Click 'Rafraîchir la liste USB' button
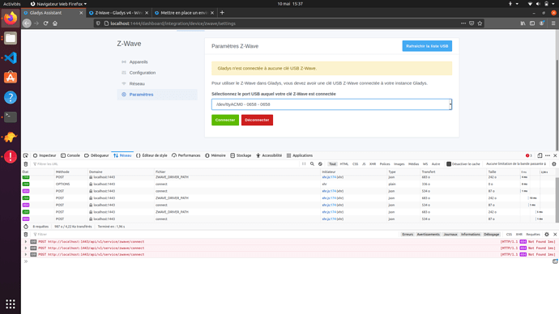The width and height of the screenshot is (559, 314). [427, 46]
